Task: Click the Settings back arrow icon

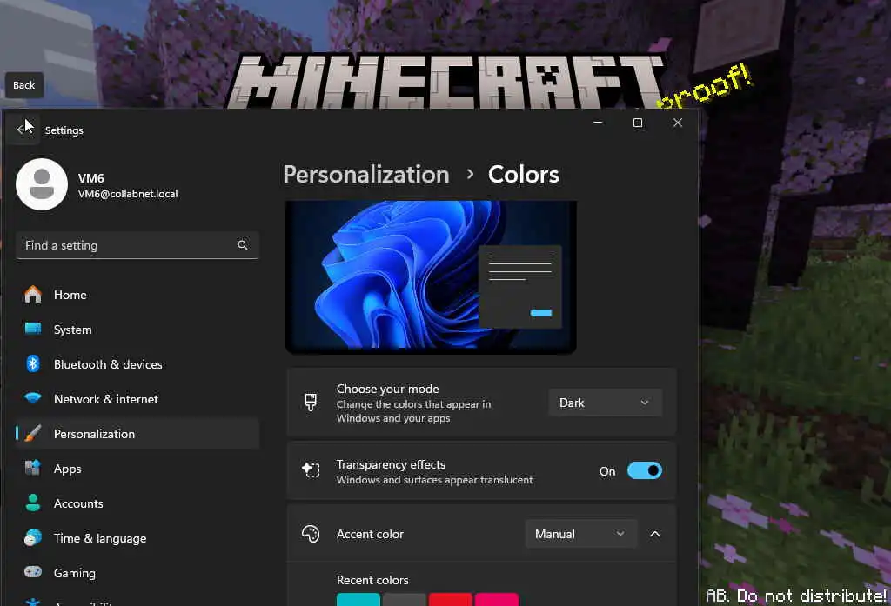Action: tap(22, 130)
